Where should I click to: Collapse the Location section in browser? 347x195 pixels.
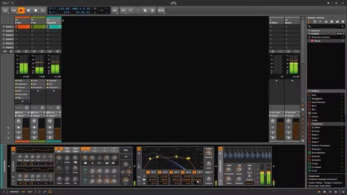pos(310,34)
